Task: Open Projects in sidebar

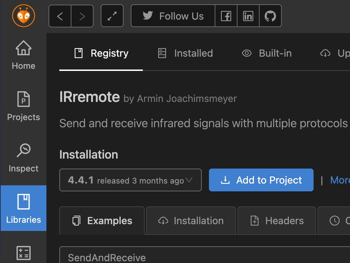Action: 24,106
